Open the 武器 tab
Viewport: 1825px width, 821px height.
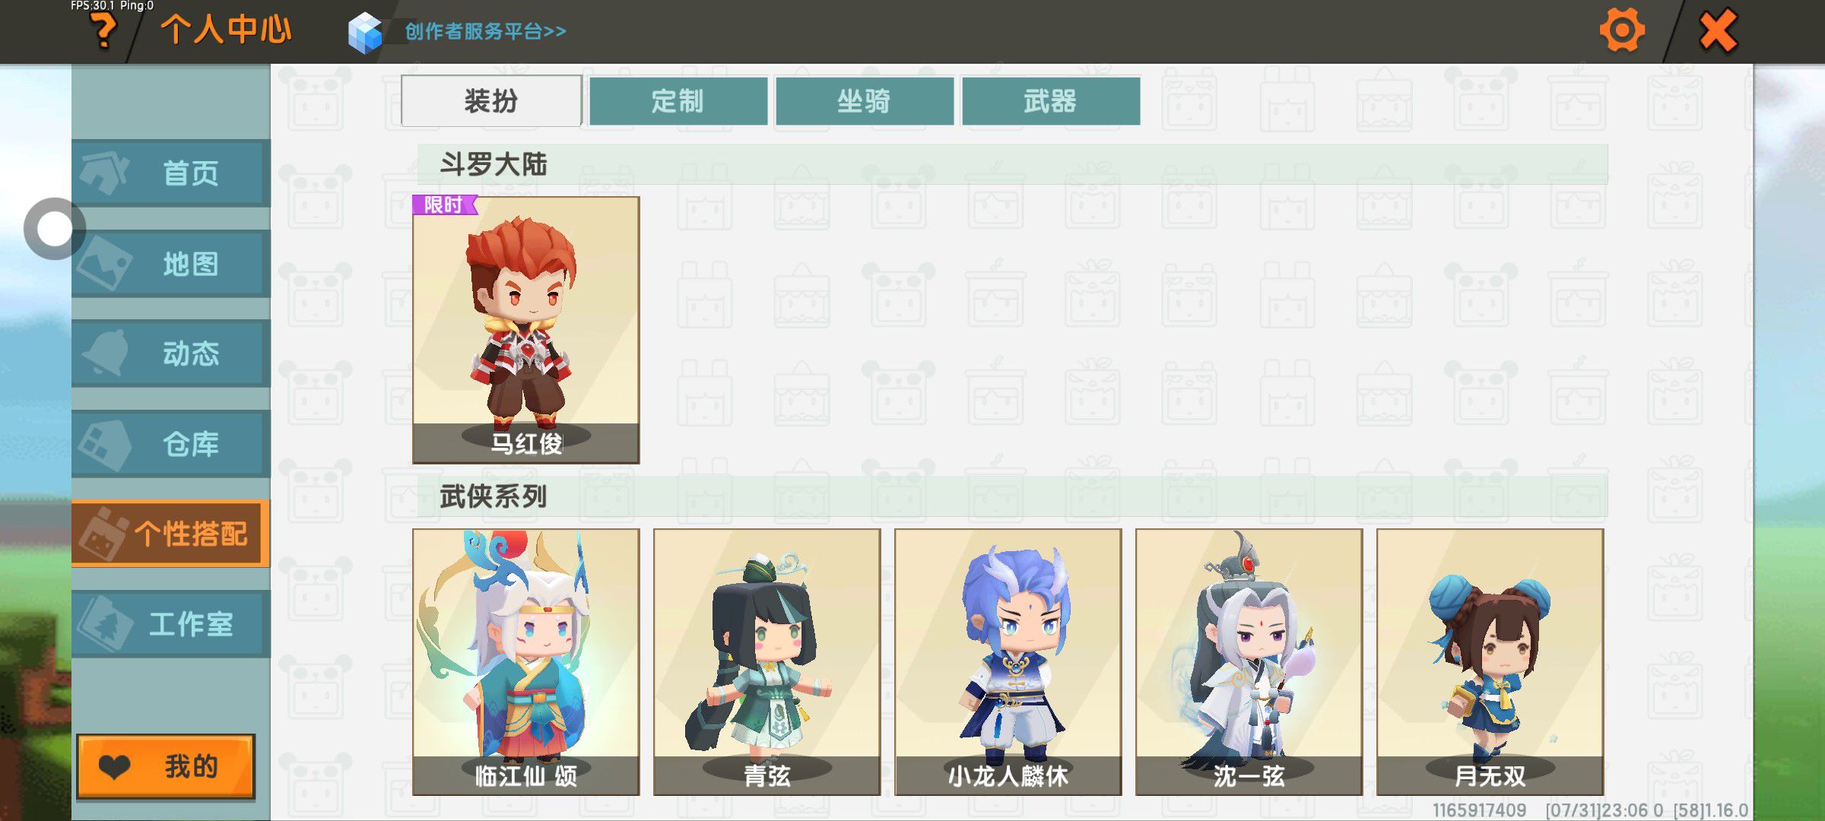click(1051, 100)
